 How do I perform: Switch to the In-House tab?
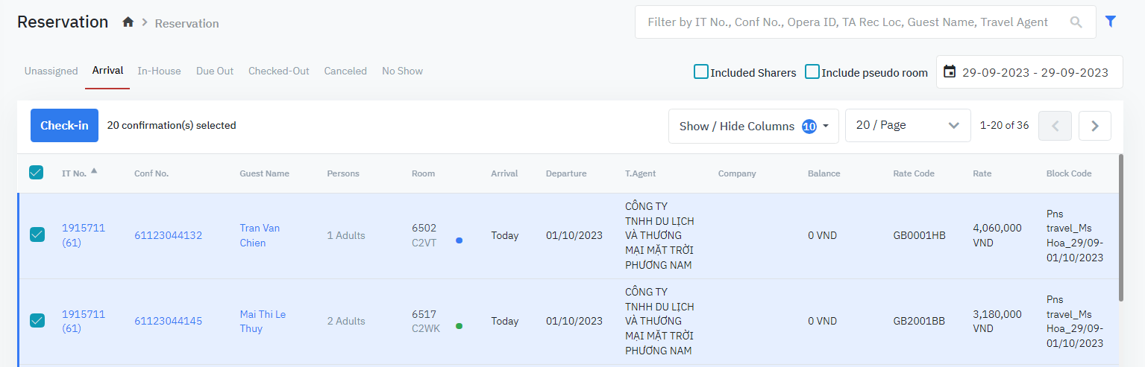tap(159, 71)
